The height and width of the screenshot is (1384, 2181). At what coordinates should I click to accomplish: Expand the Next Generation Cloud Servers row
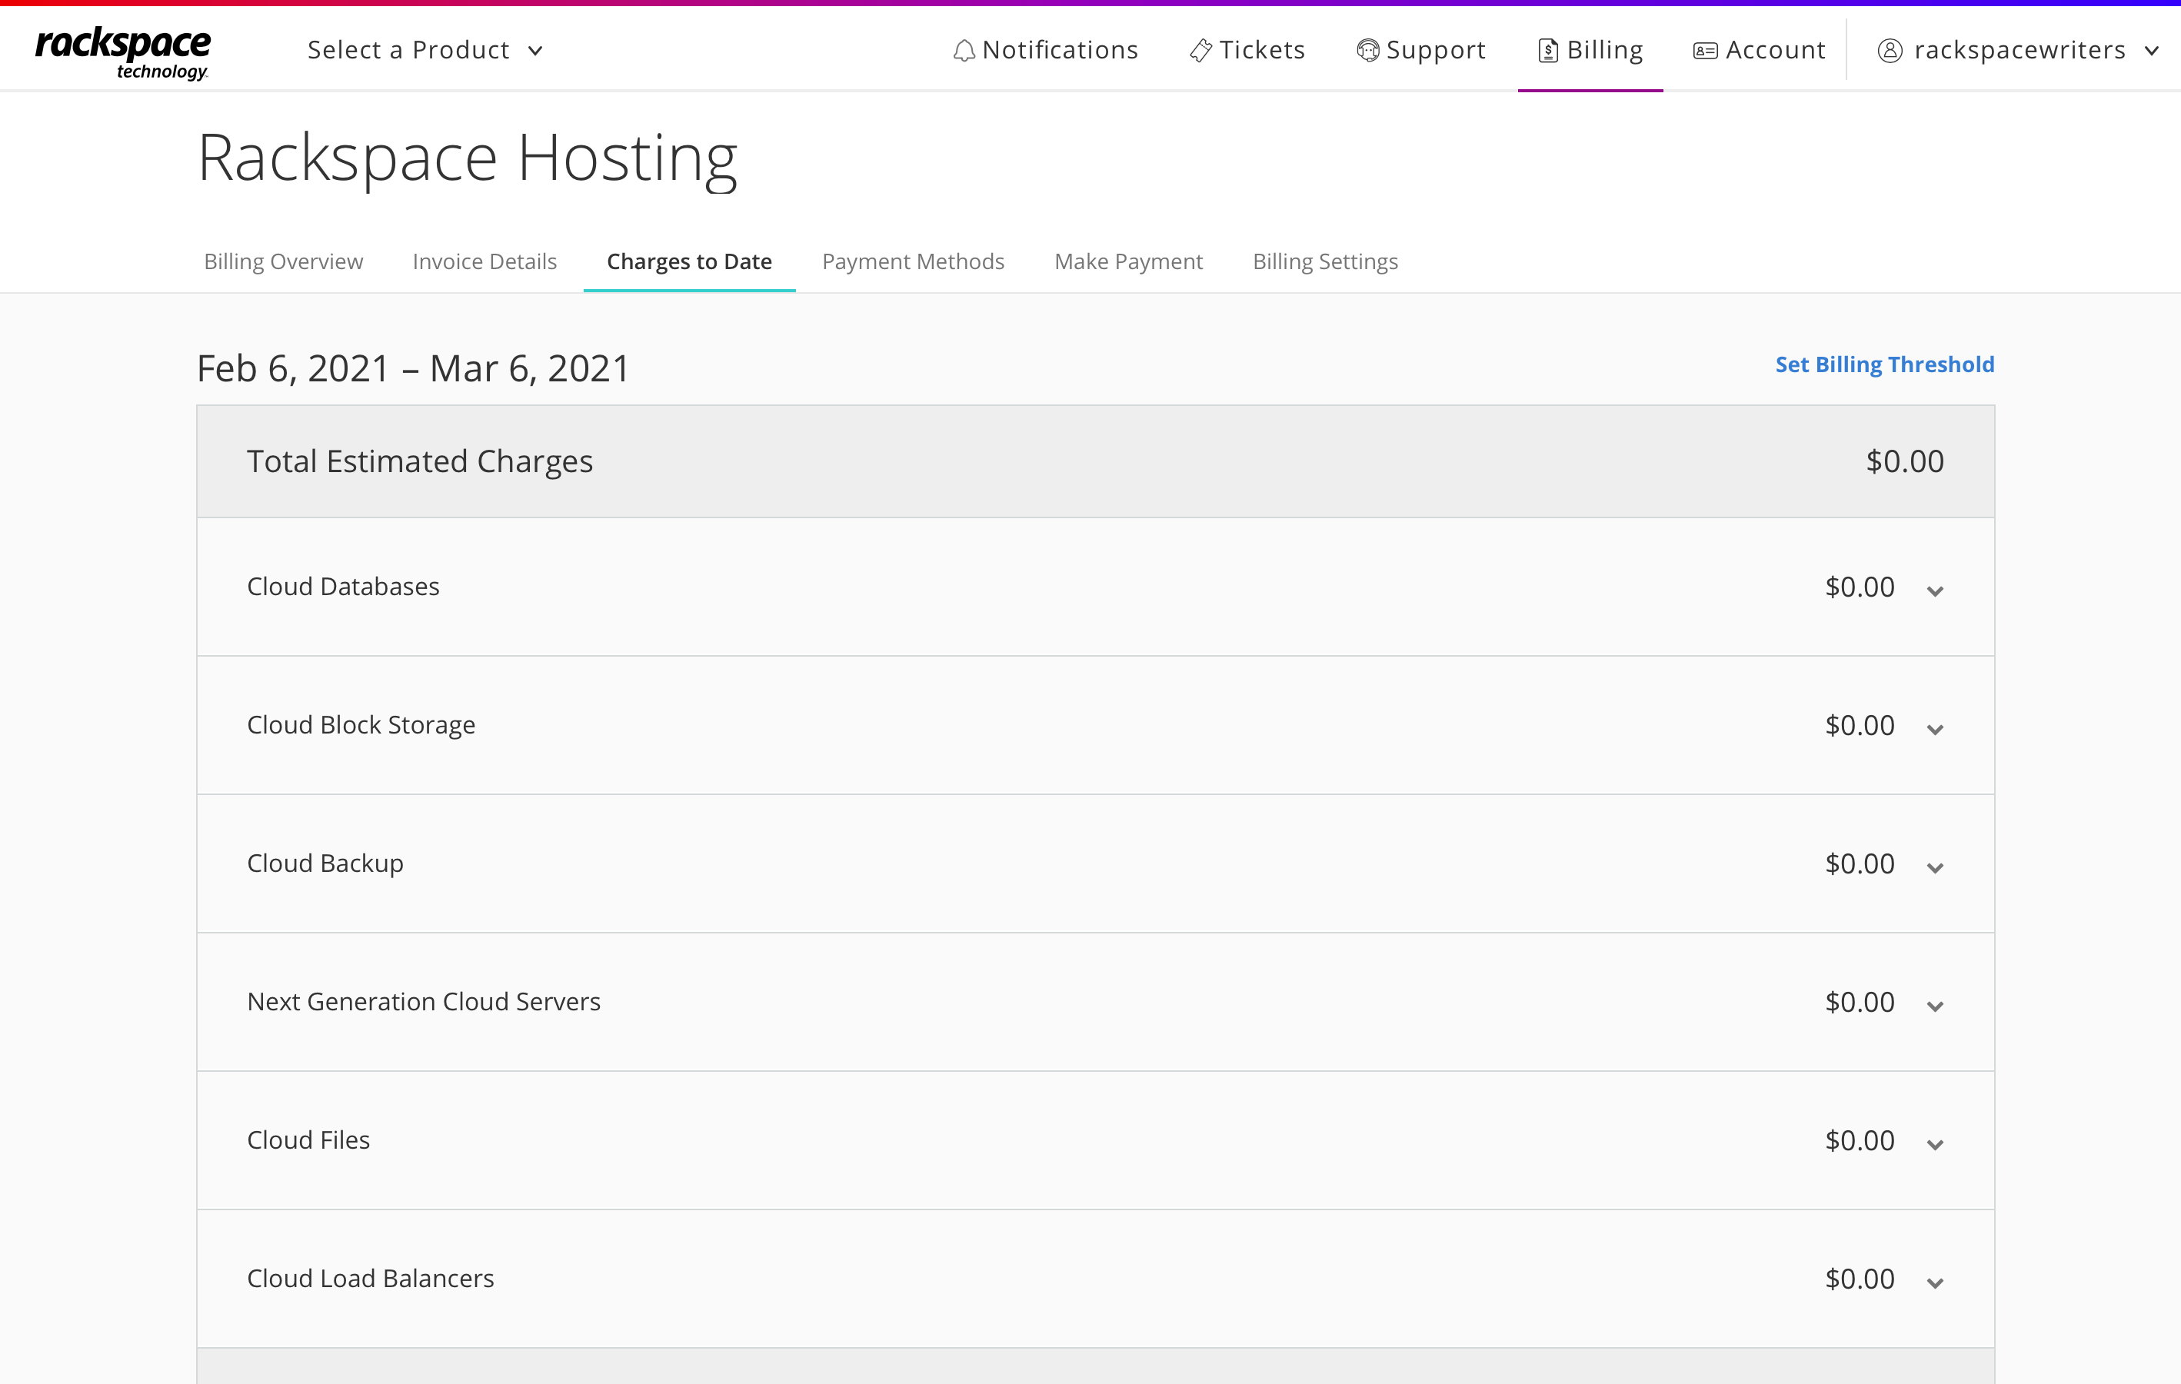(x=1936, y=1006)
